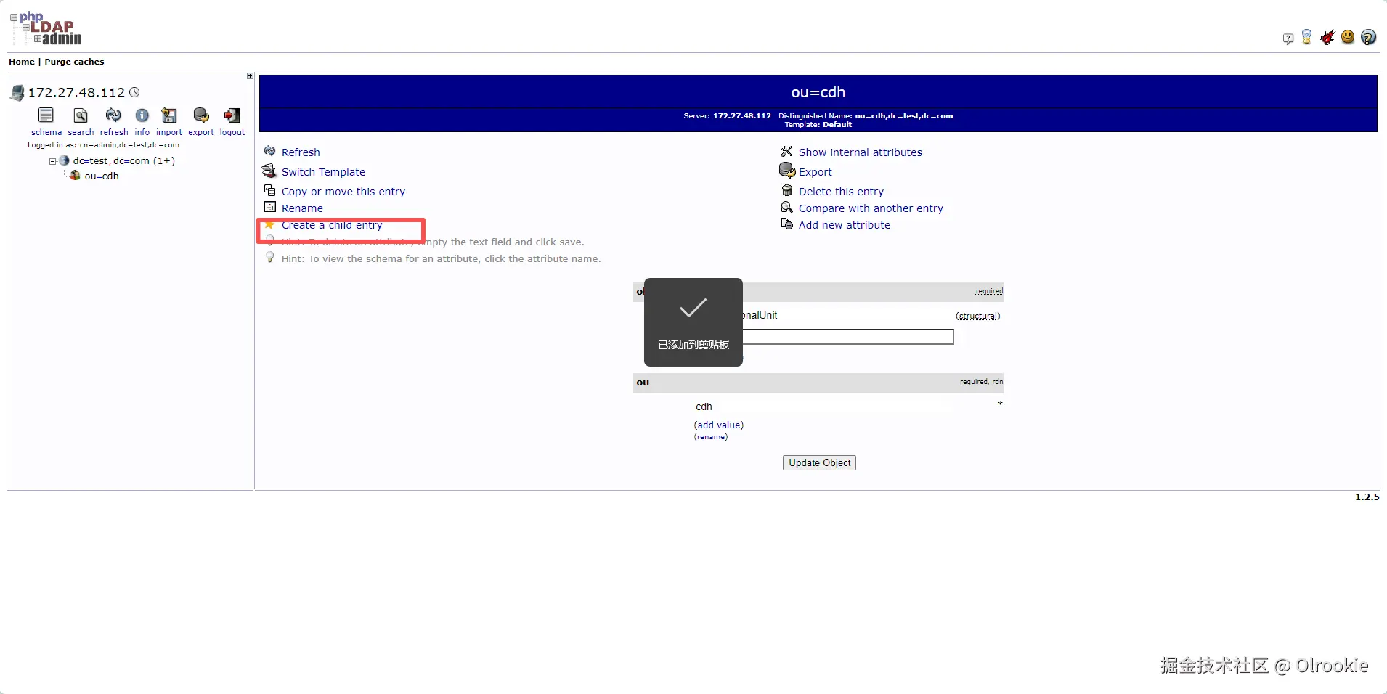Click the Distinguished Name text in the header
Viewport: 1387px width, 694px height.
coord(866,116)
